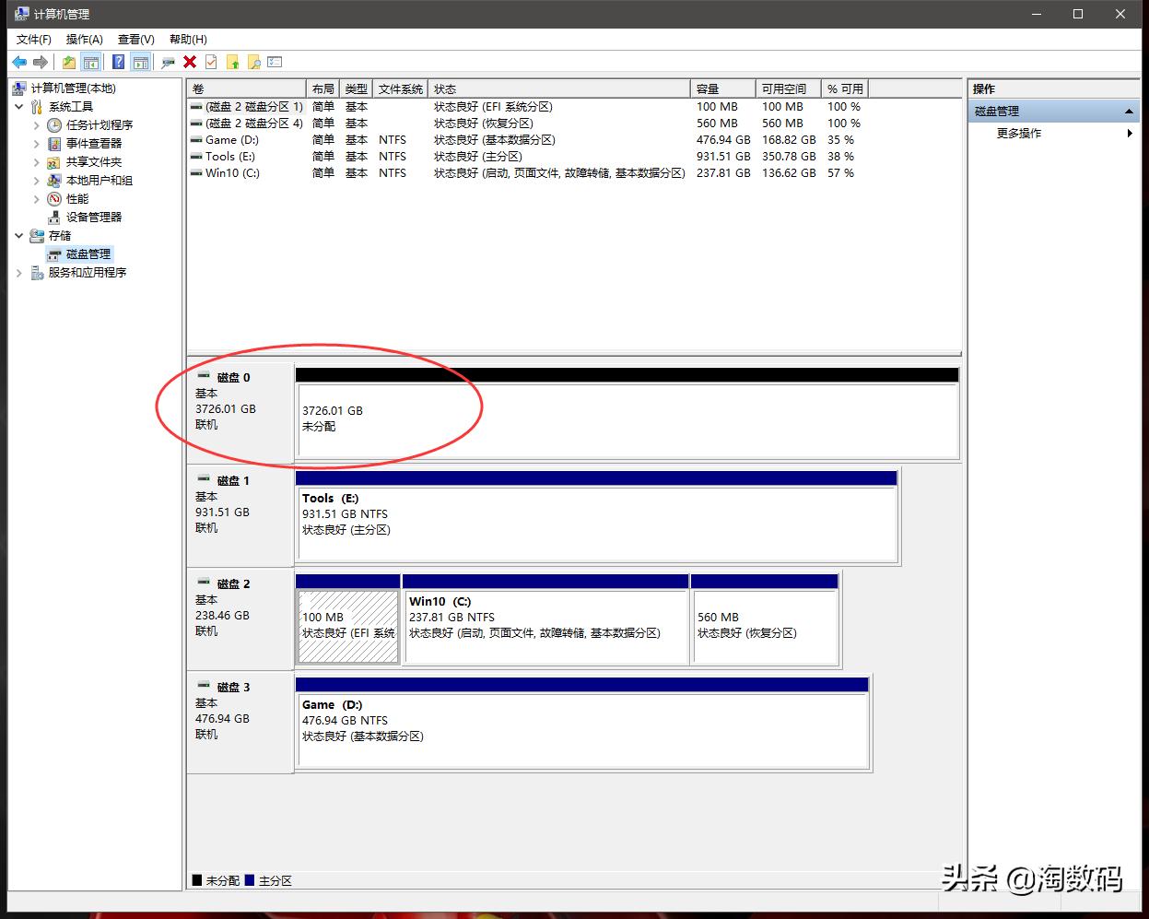
Task: Click the checklist view settings toolbar icon
Action: [275, 62]
